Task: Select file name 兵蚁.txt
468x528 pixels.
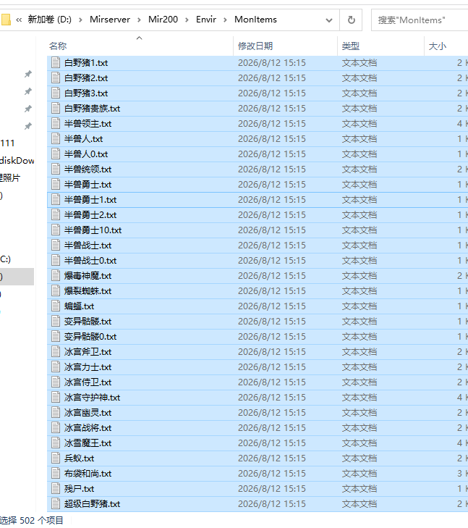Action: click(80, 458)
